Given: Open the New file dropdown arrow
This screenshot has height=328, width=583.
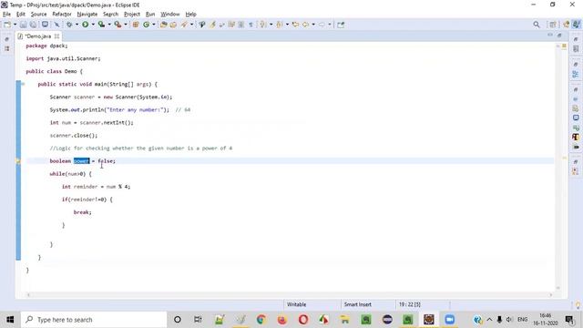Looking at the screenshot, I should [15, 25].
